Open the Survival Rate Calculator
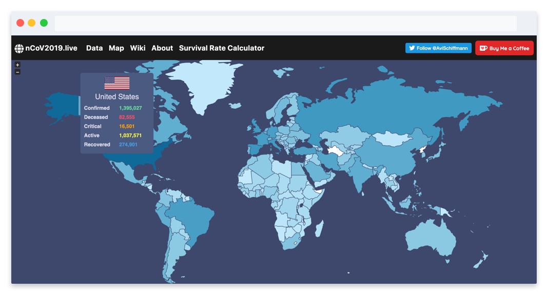548x295 pixels. coord(222,48)
